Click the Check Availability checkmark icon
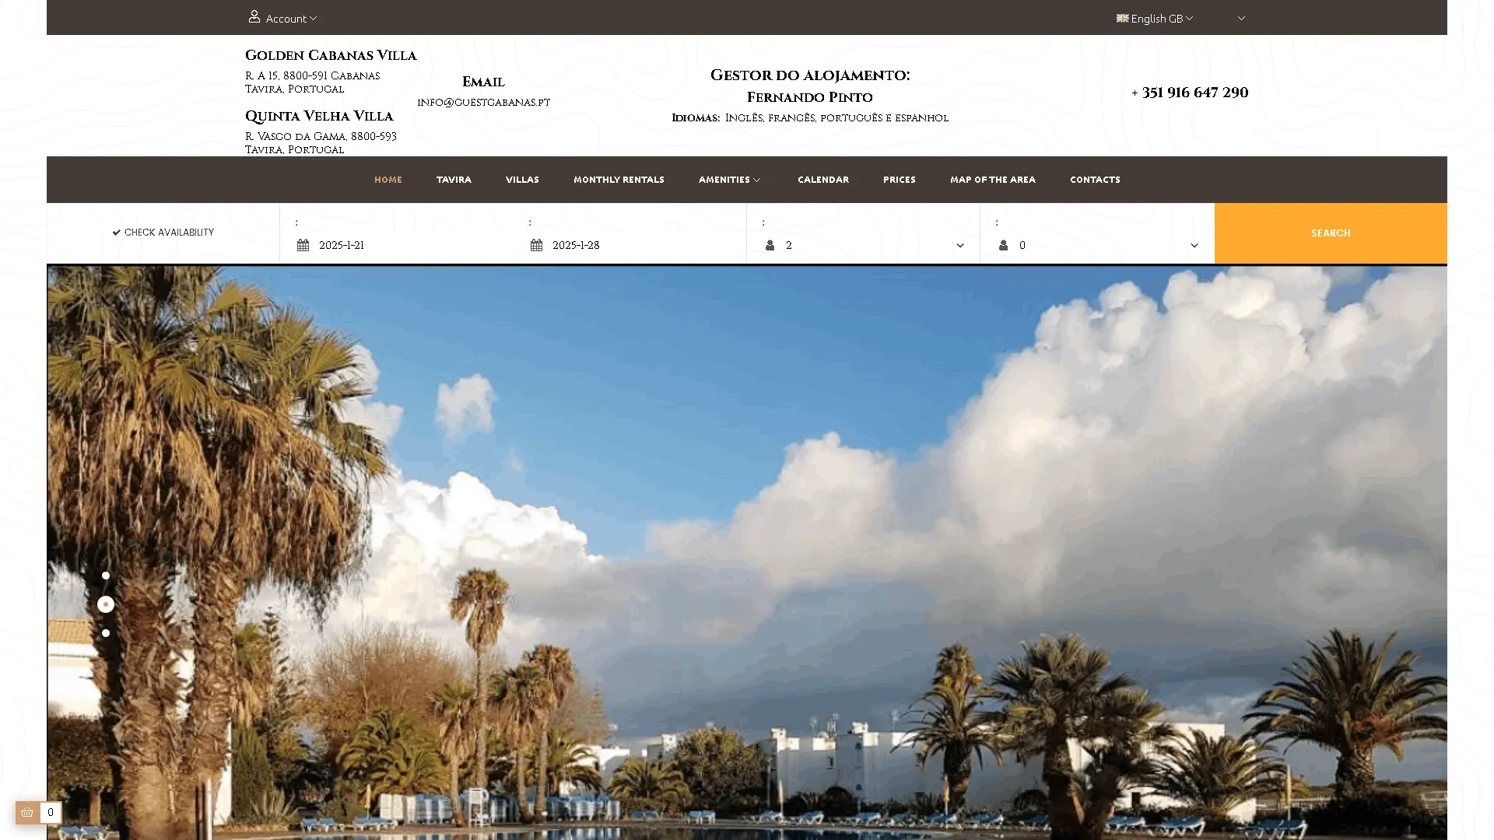1494x840 pixels. (x=117, y=233)
